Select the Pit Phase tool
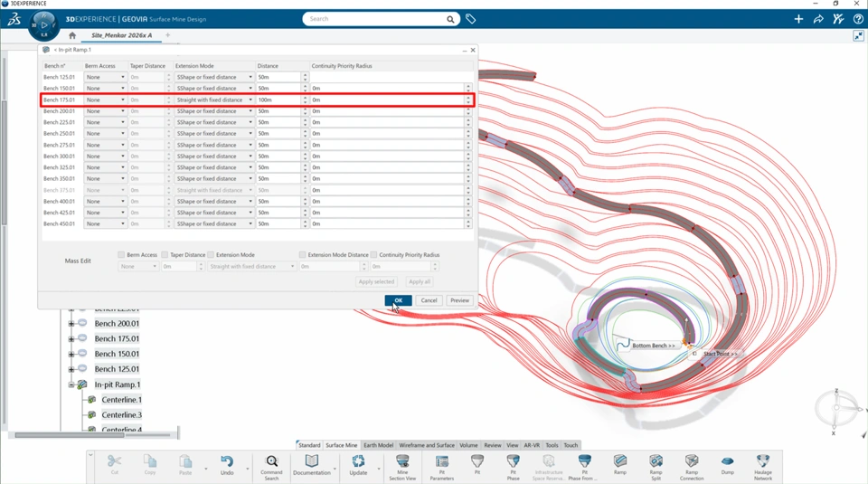The width and height of the screenshot is (868, 484). tap(514, 467)
